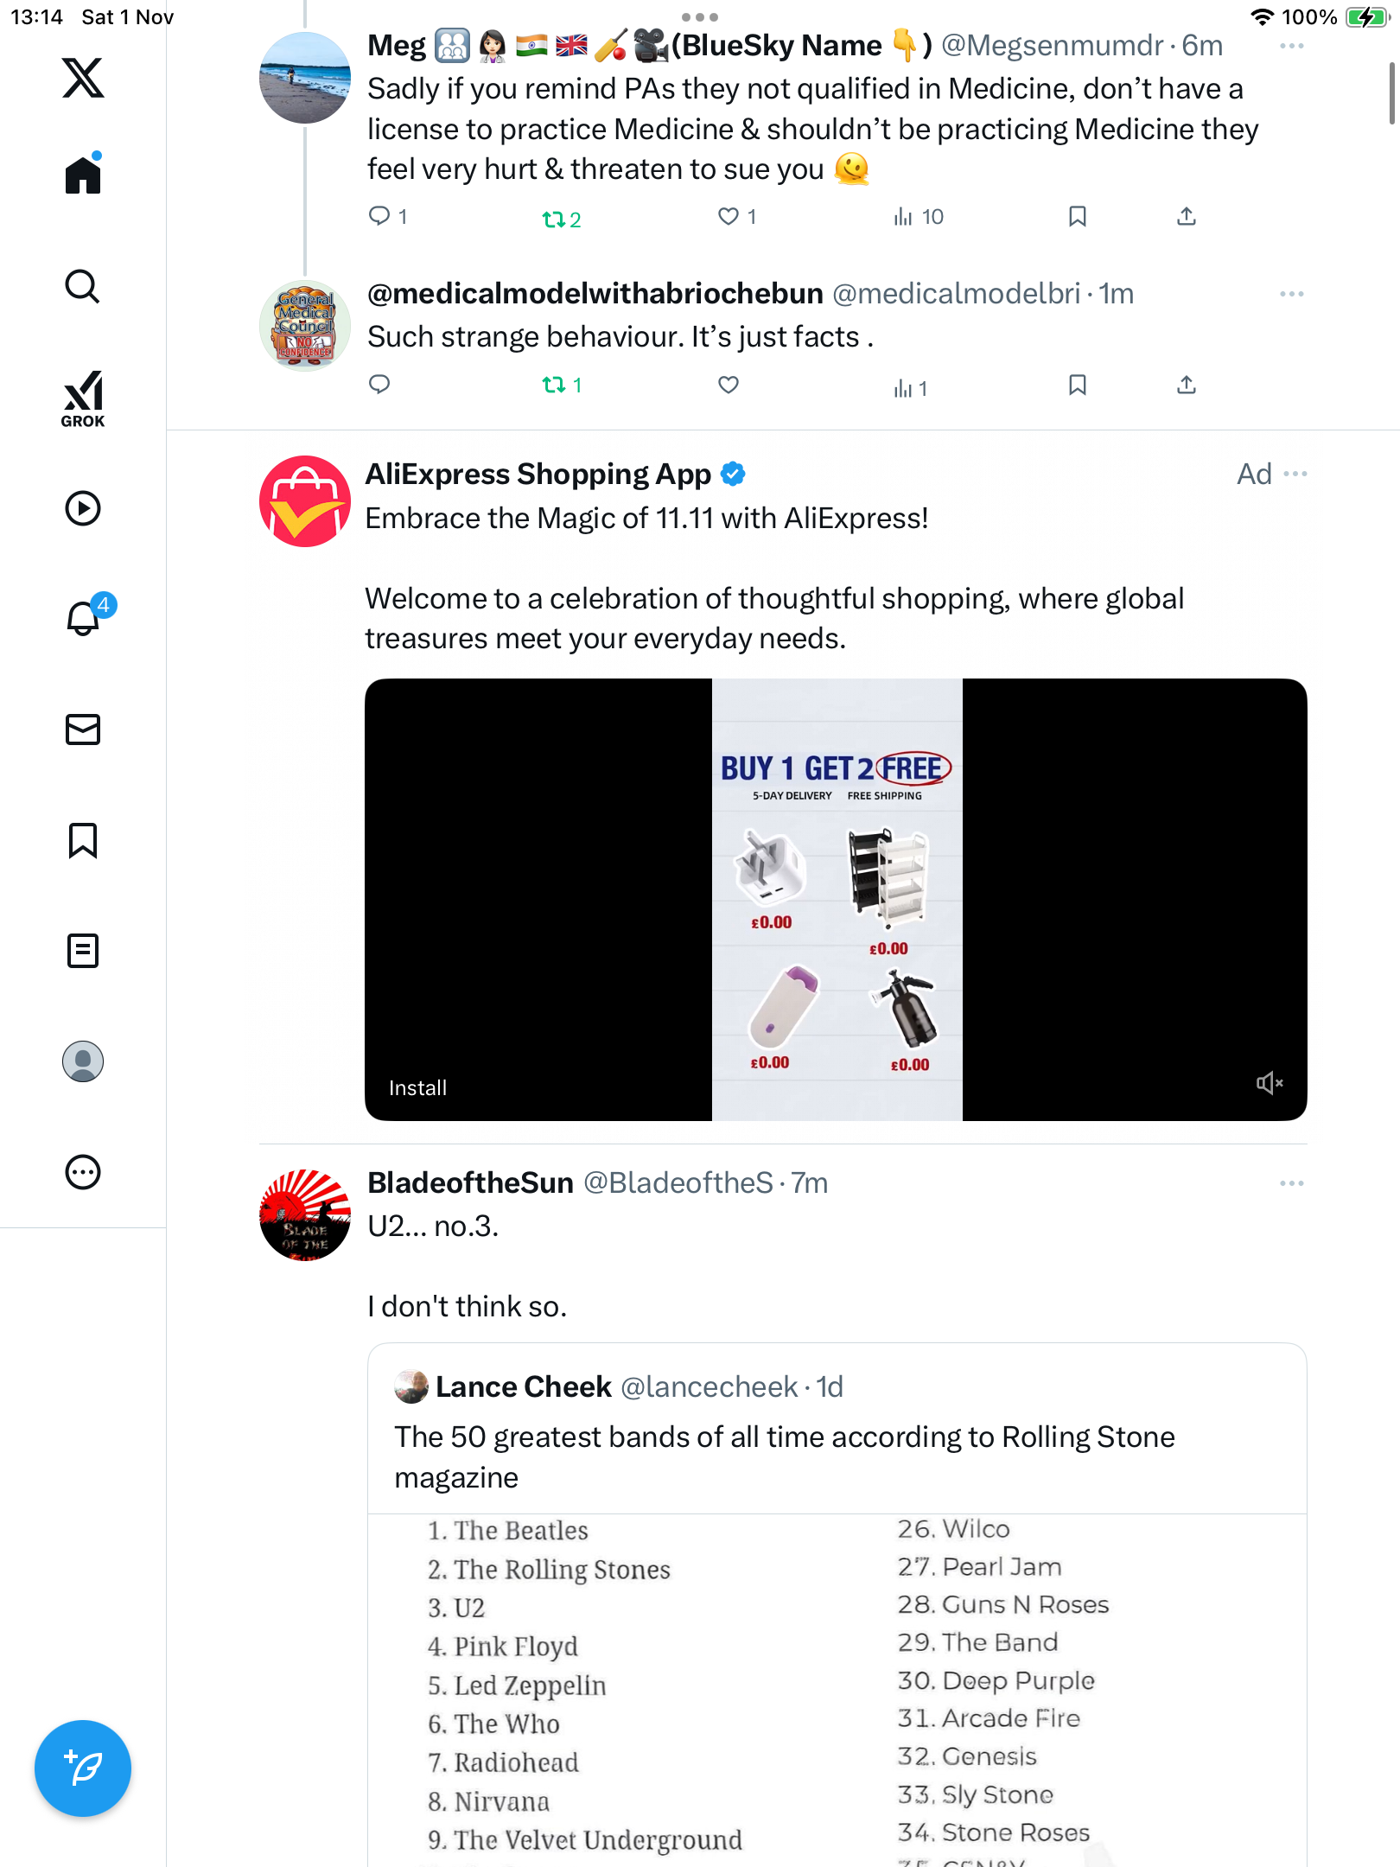Open the @lancecheek quoted post handle
Viewport: 1400px width, 1867px height.
(x=709, y=1387)
